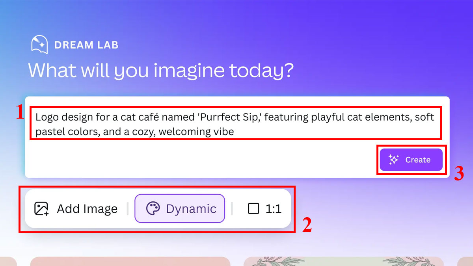Click the Create button to generate the logo
Screen dimensions: 473x266
[x=411, y=159]
